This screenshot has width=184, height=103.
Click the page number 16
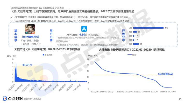tap(180, 99)
